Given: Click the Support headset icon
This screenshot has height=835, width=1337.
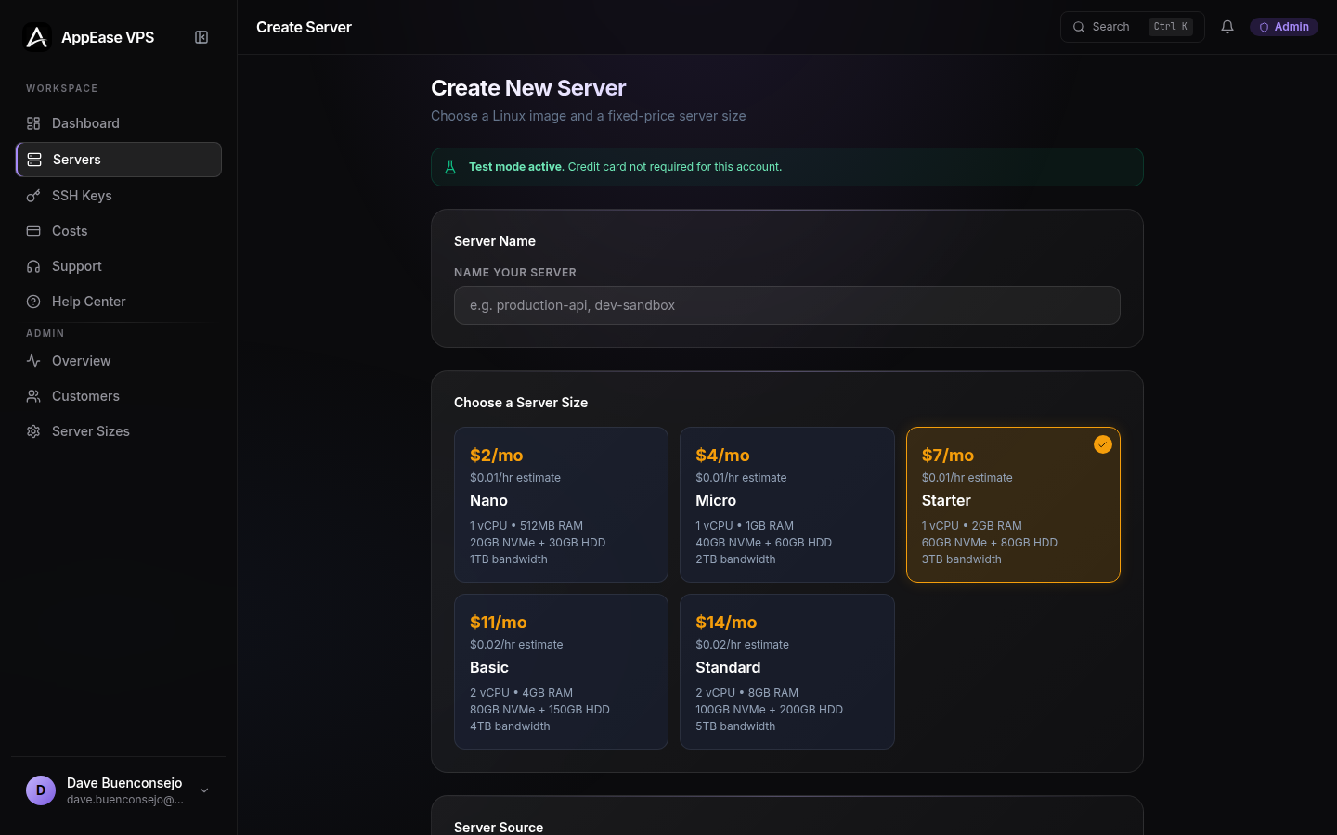Looking at the screenshot, I should point(33,266).
